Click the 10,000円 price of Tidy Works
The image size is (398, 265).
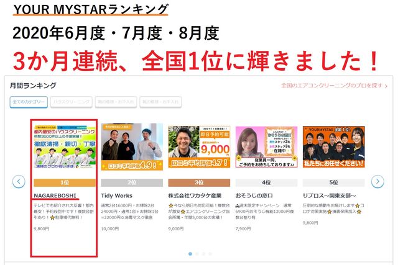click(x=110, y=229)
